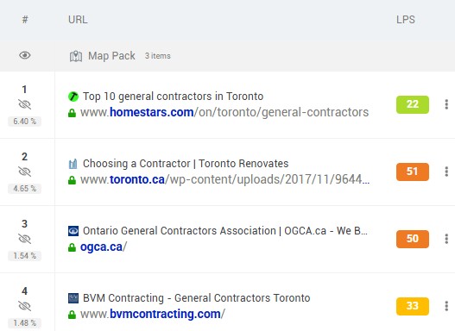Open the three-dot menu for homestars row

click(446, 104)
